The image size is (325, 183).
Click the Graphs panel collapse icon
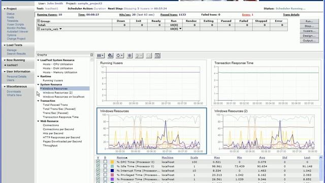click(x=91, y=55)
